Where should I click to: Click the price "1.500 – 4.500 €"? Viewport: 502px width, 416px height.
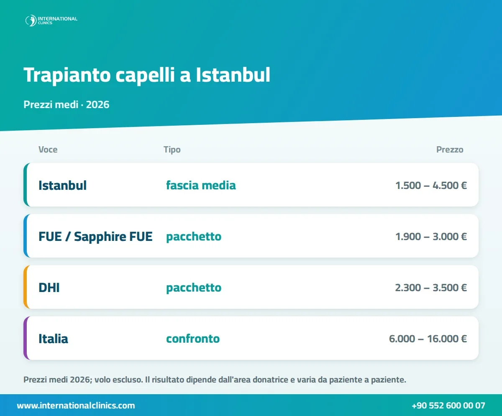point(431,185)
